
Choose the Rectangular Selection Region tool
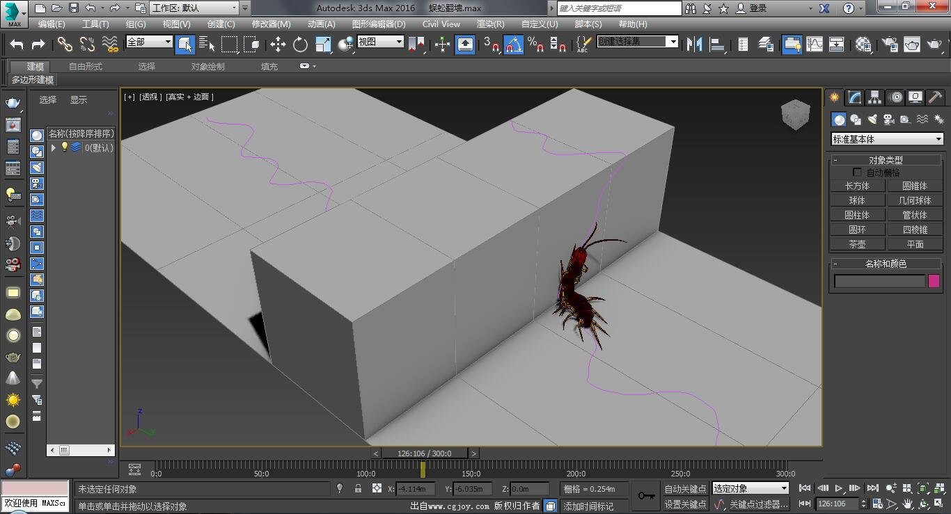229,45
